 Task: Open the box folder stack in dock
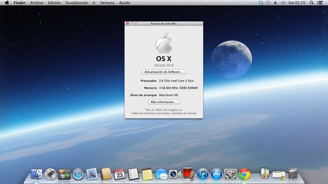pos(265,174)
